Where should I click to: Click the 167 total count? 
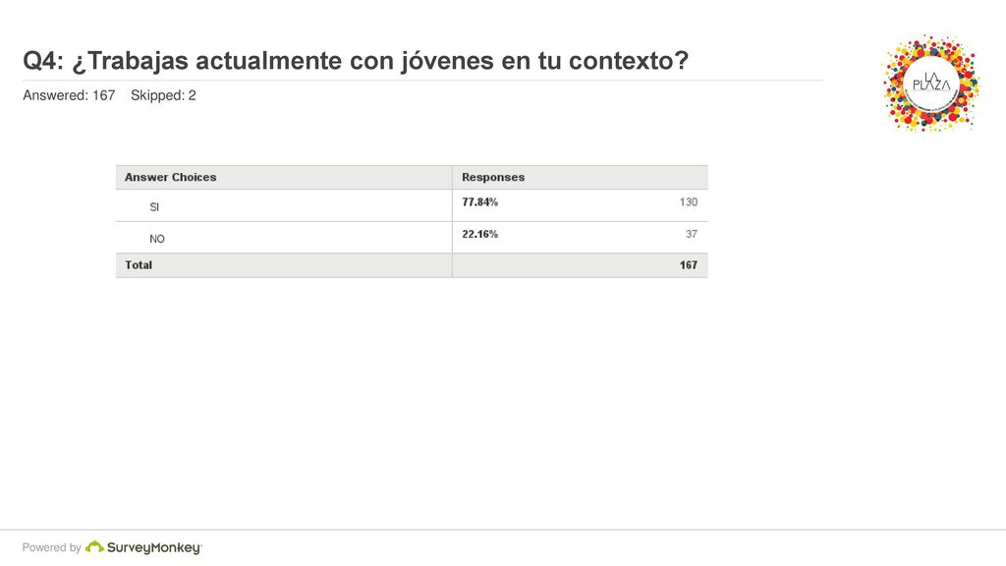click(x=689, y=265)
